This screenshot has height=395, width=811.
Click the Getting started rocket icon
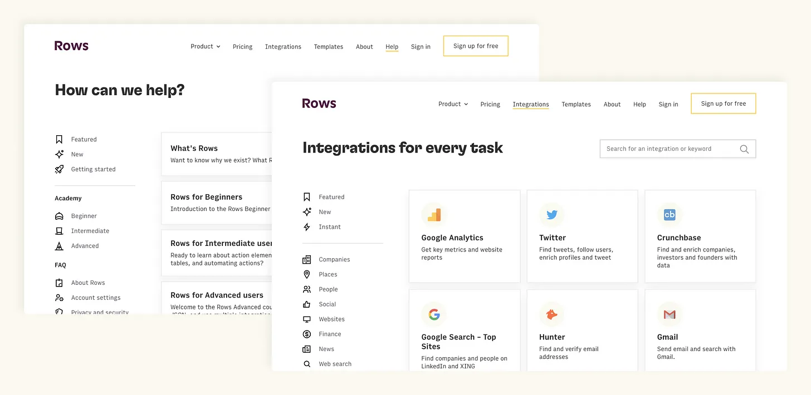[x=59, y=169]
